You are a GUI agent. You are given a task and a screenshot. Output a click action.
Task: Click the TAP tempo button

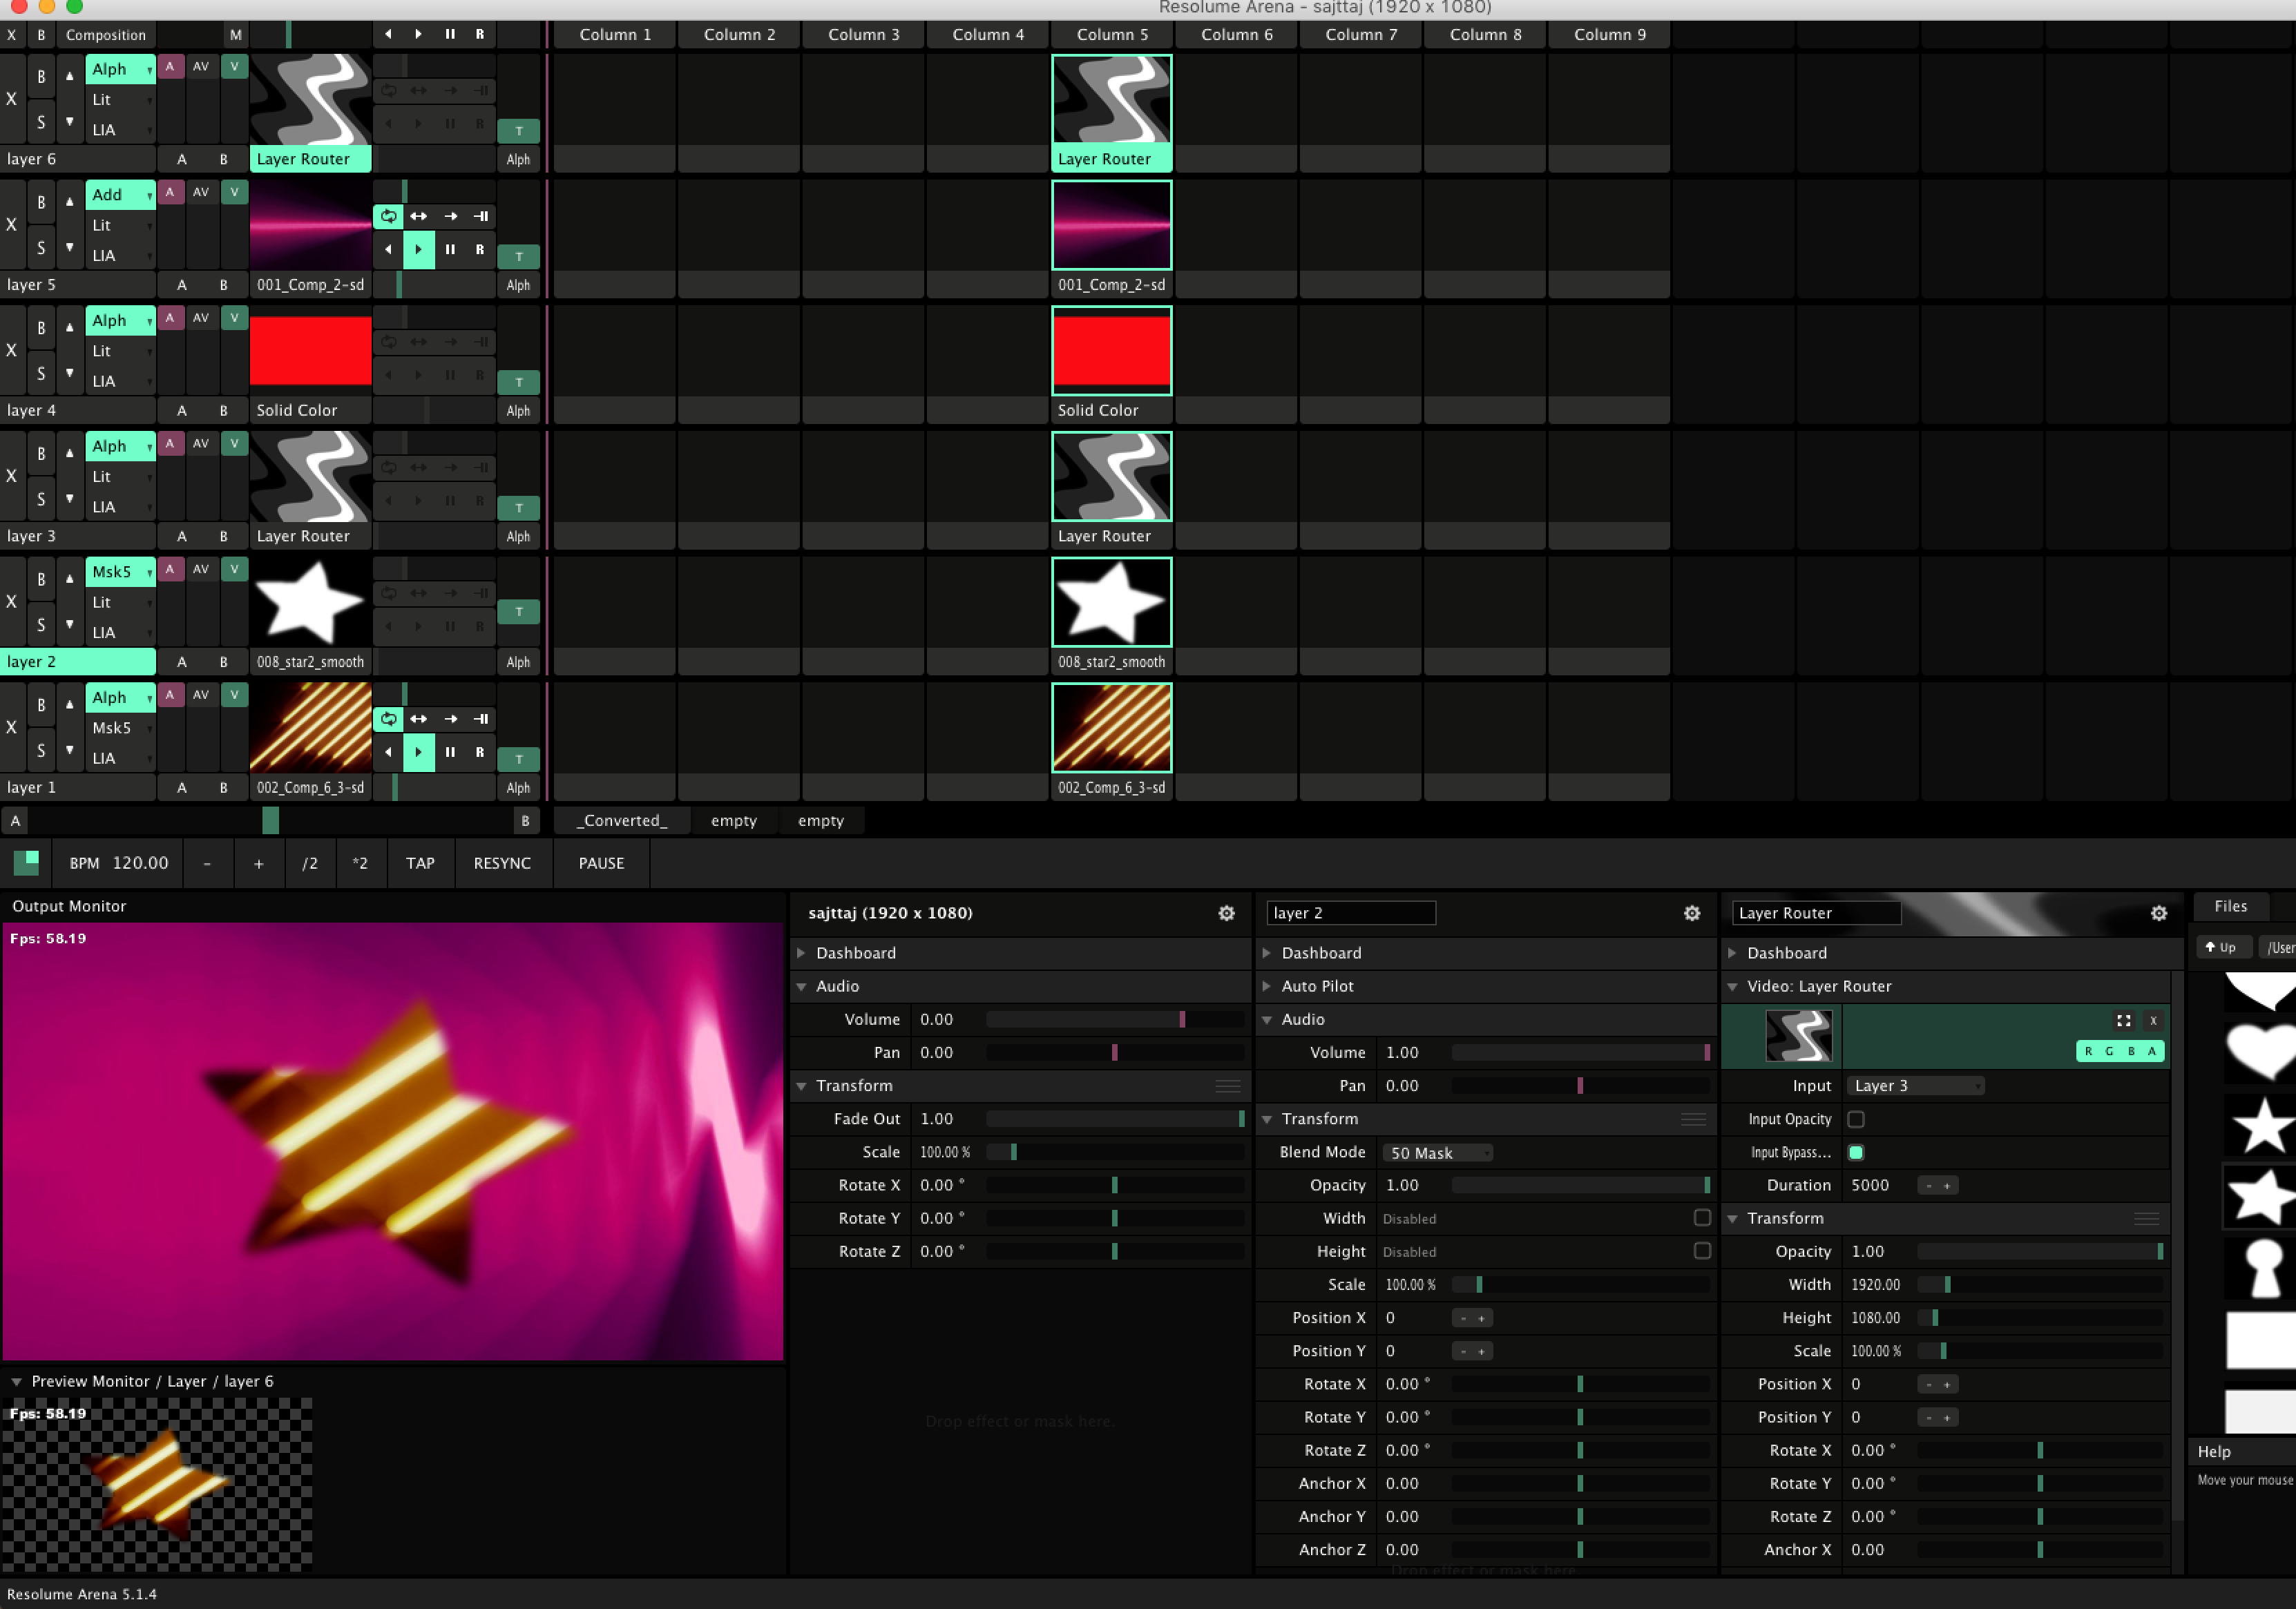pos(420,863)
